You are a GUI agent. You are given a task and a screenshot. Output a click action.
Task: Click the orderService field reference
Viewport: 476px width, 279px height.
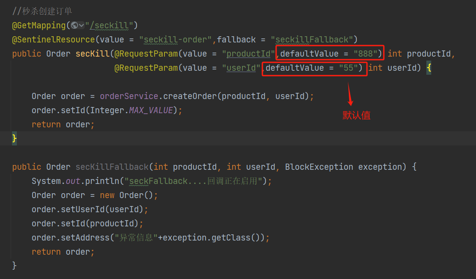[129, 96]
